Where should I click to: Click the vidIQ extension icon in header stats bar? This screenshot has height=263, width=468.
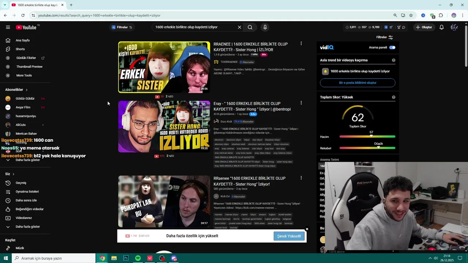(386, 27)
